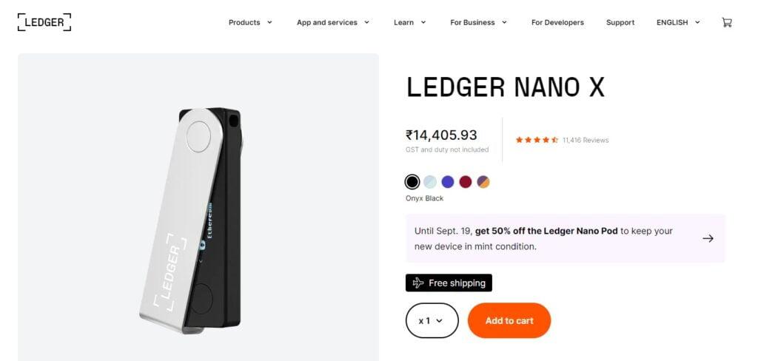
Task: Expand the Products dropdown menu
Action: (x=250, y=22)
